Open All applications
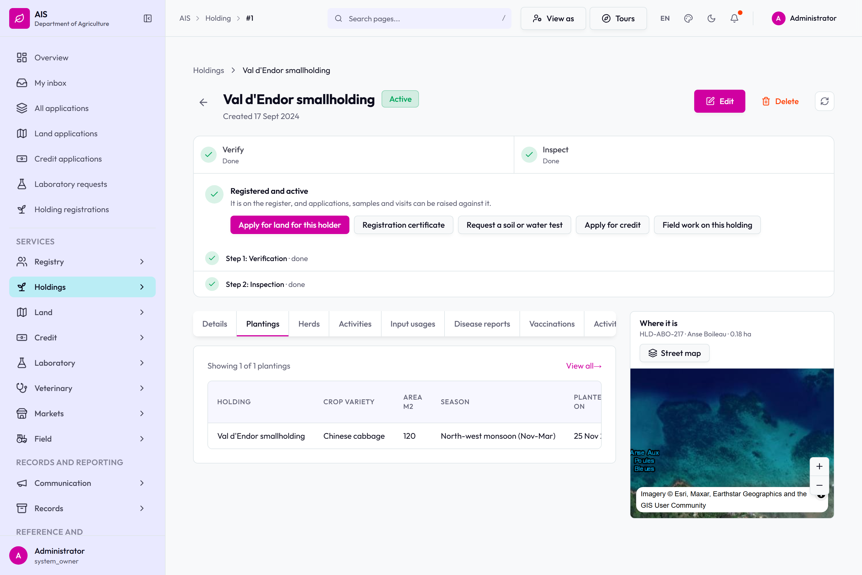Viewport: 862px width, 575px height. point(82,108)
